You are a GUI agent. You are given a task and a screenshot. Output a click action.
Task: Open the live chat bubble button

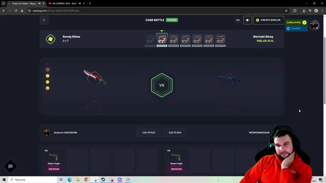click(x=10, y=166)
